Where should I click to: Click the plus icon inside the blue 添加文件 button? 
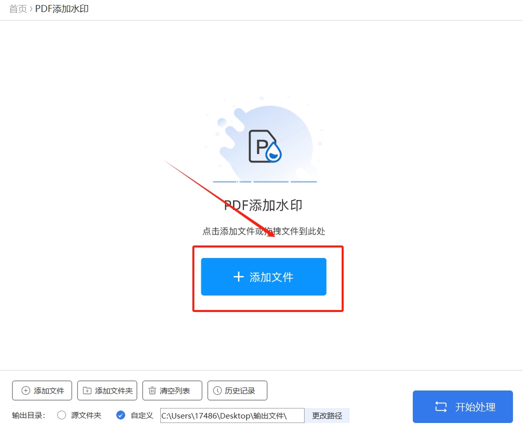238,276
